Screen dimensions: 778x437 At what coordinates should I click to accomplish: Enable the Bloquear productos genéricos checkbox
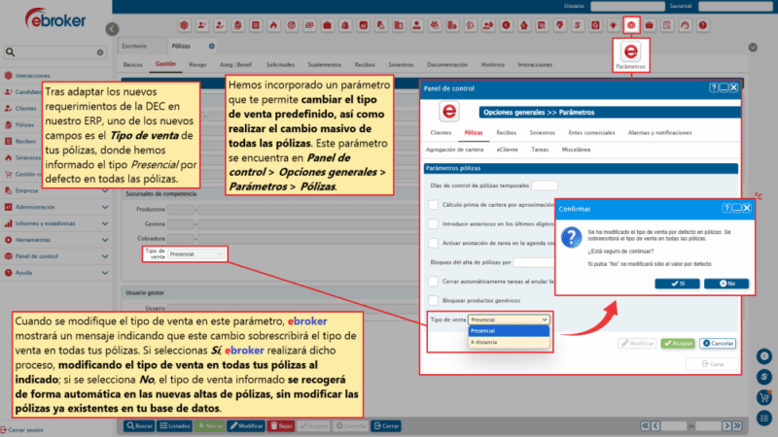(x=433, y=300)
